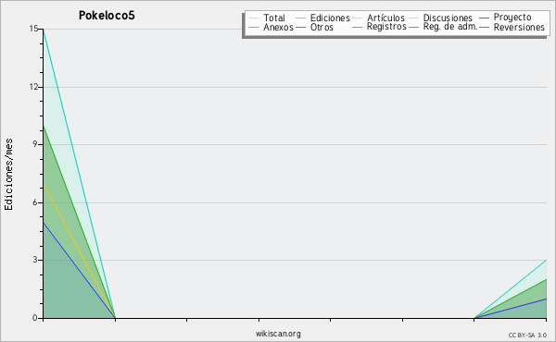The height and width of the screenshot is (342, 556).
Task: Click the y-axis value 15
Action: tap(33, 29)
